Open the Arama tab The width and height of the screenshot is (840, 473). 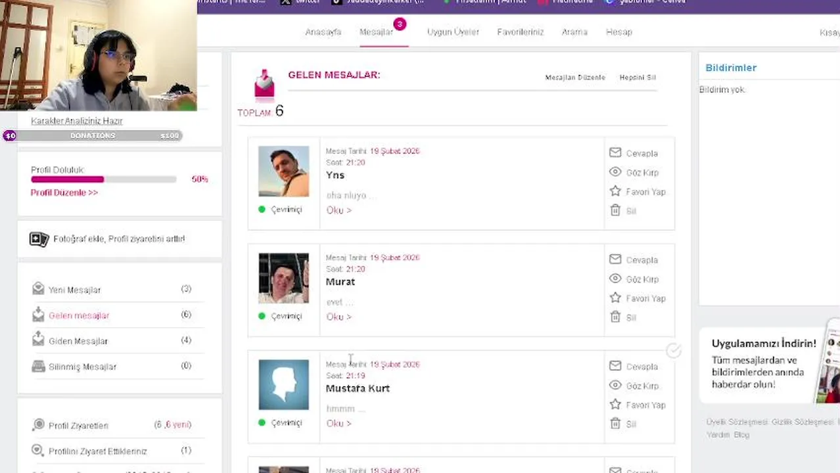click(x=574, y=32)
